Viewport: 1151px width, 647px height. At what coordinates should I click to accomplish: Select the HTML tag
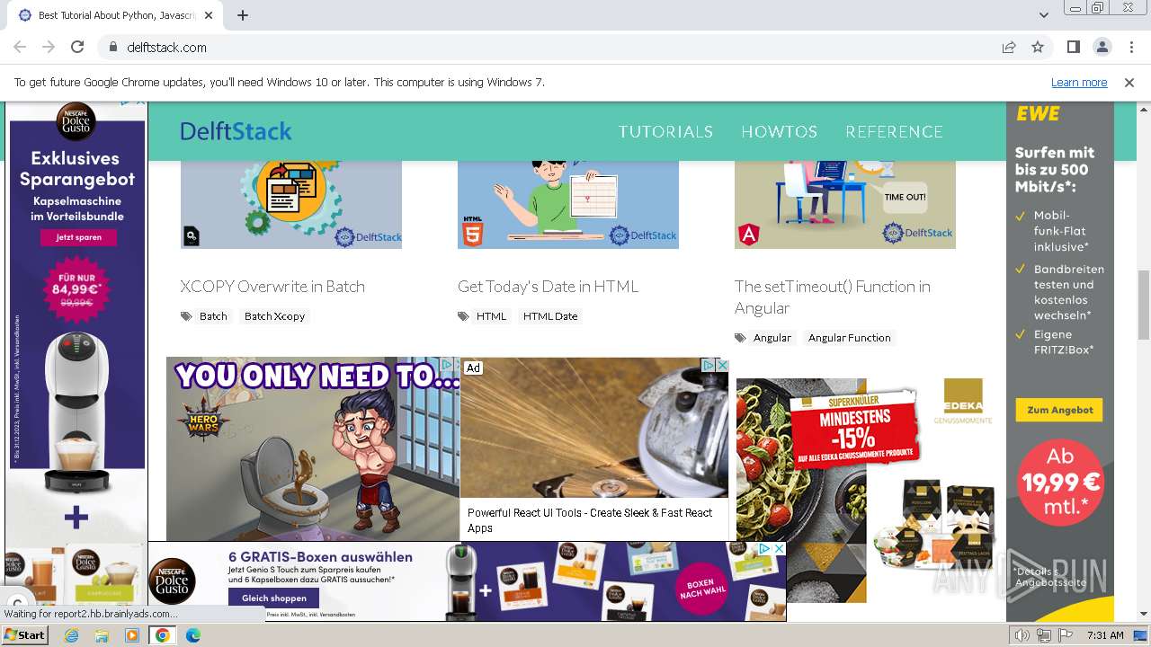[x=491, y=316]
